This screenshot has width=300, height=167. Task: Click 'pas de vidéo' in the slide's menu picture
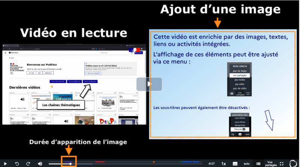[x=240, y=89]
